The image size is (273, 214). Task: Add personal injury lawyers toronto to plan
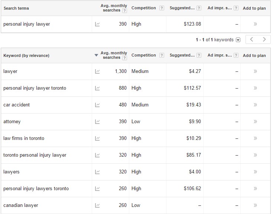click(255, 189)
